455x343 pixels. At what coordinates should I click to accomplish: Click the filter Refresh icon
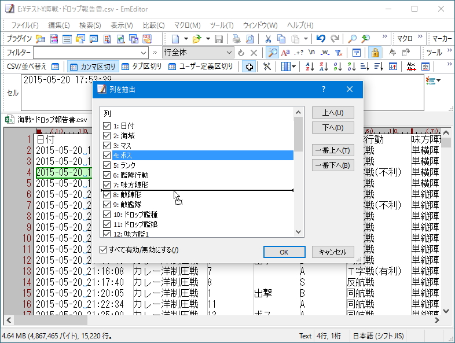click(241, 53)
